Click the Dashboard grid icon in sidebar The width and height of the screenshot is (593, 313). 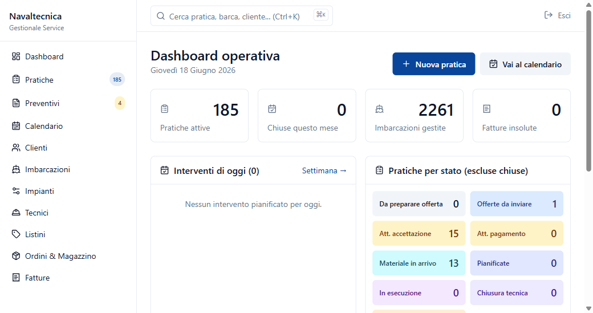click(16, 56)
